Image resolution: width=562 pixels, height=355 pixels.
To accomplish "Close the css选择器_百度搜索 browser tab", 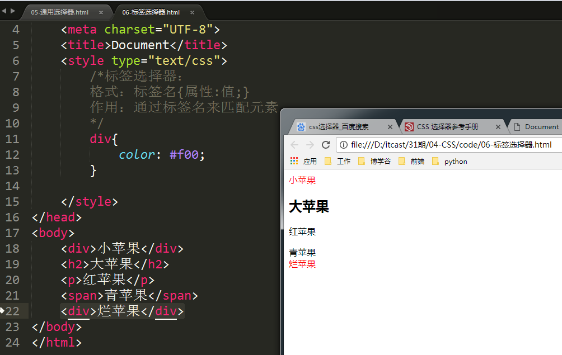I will click(390, 127).
